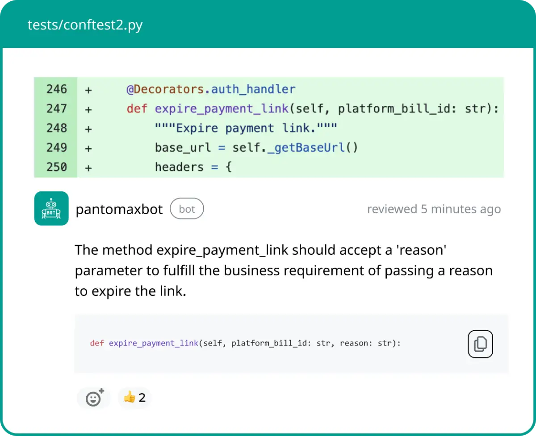This screenshot has height=436, width=536.
Task: Select line number 246
Action: (57, 89)
